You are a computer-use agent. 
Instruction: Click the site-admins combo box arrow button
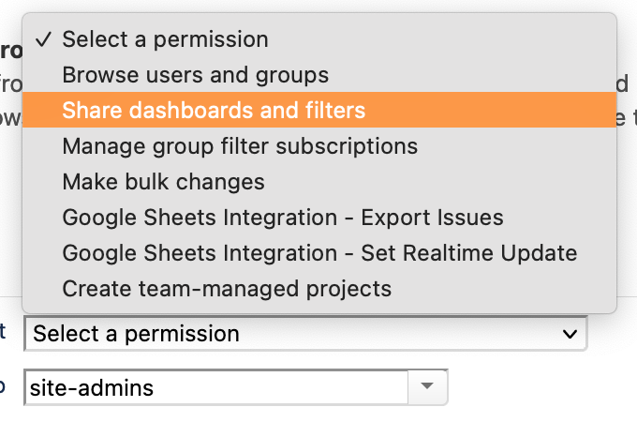[x=428, y=386]
